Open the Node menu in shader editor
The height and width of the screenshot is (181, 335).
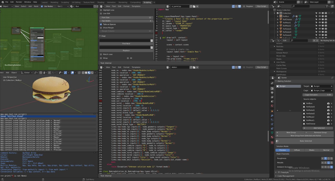coord(36,6)
